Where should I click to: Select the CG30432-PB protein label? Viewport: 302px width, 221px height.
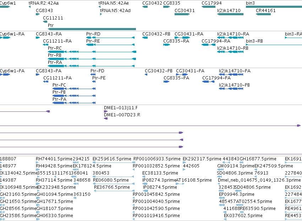159,71
